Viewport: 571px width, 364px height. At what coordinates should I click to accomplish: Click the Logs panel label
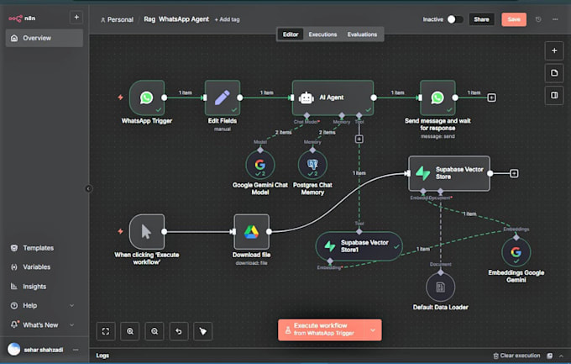[102, 356]
